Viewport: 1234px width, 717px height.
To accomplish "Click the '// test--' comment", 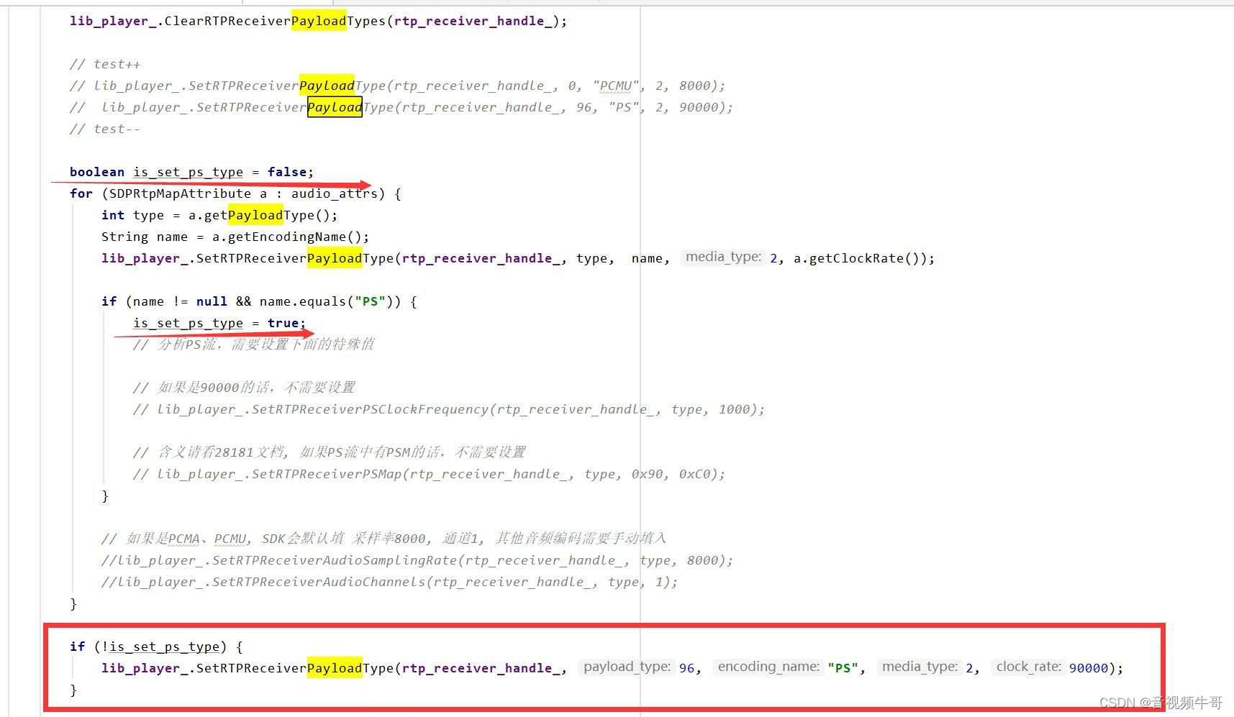I will point(105,129).
